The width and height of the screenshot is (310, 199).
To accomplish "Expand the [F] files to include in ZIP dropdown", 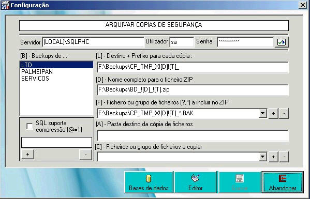I will [262, 113].
